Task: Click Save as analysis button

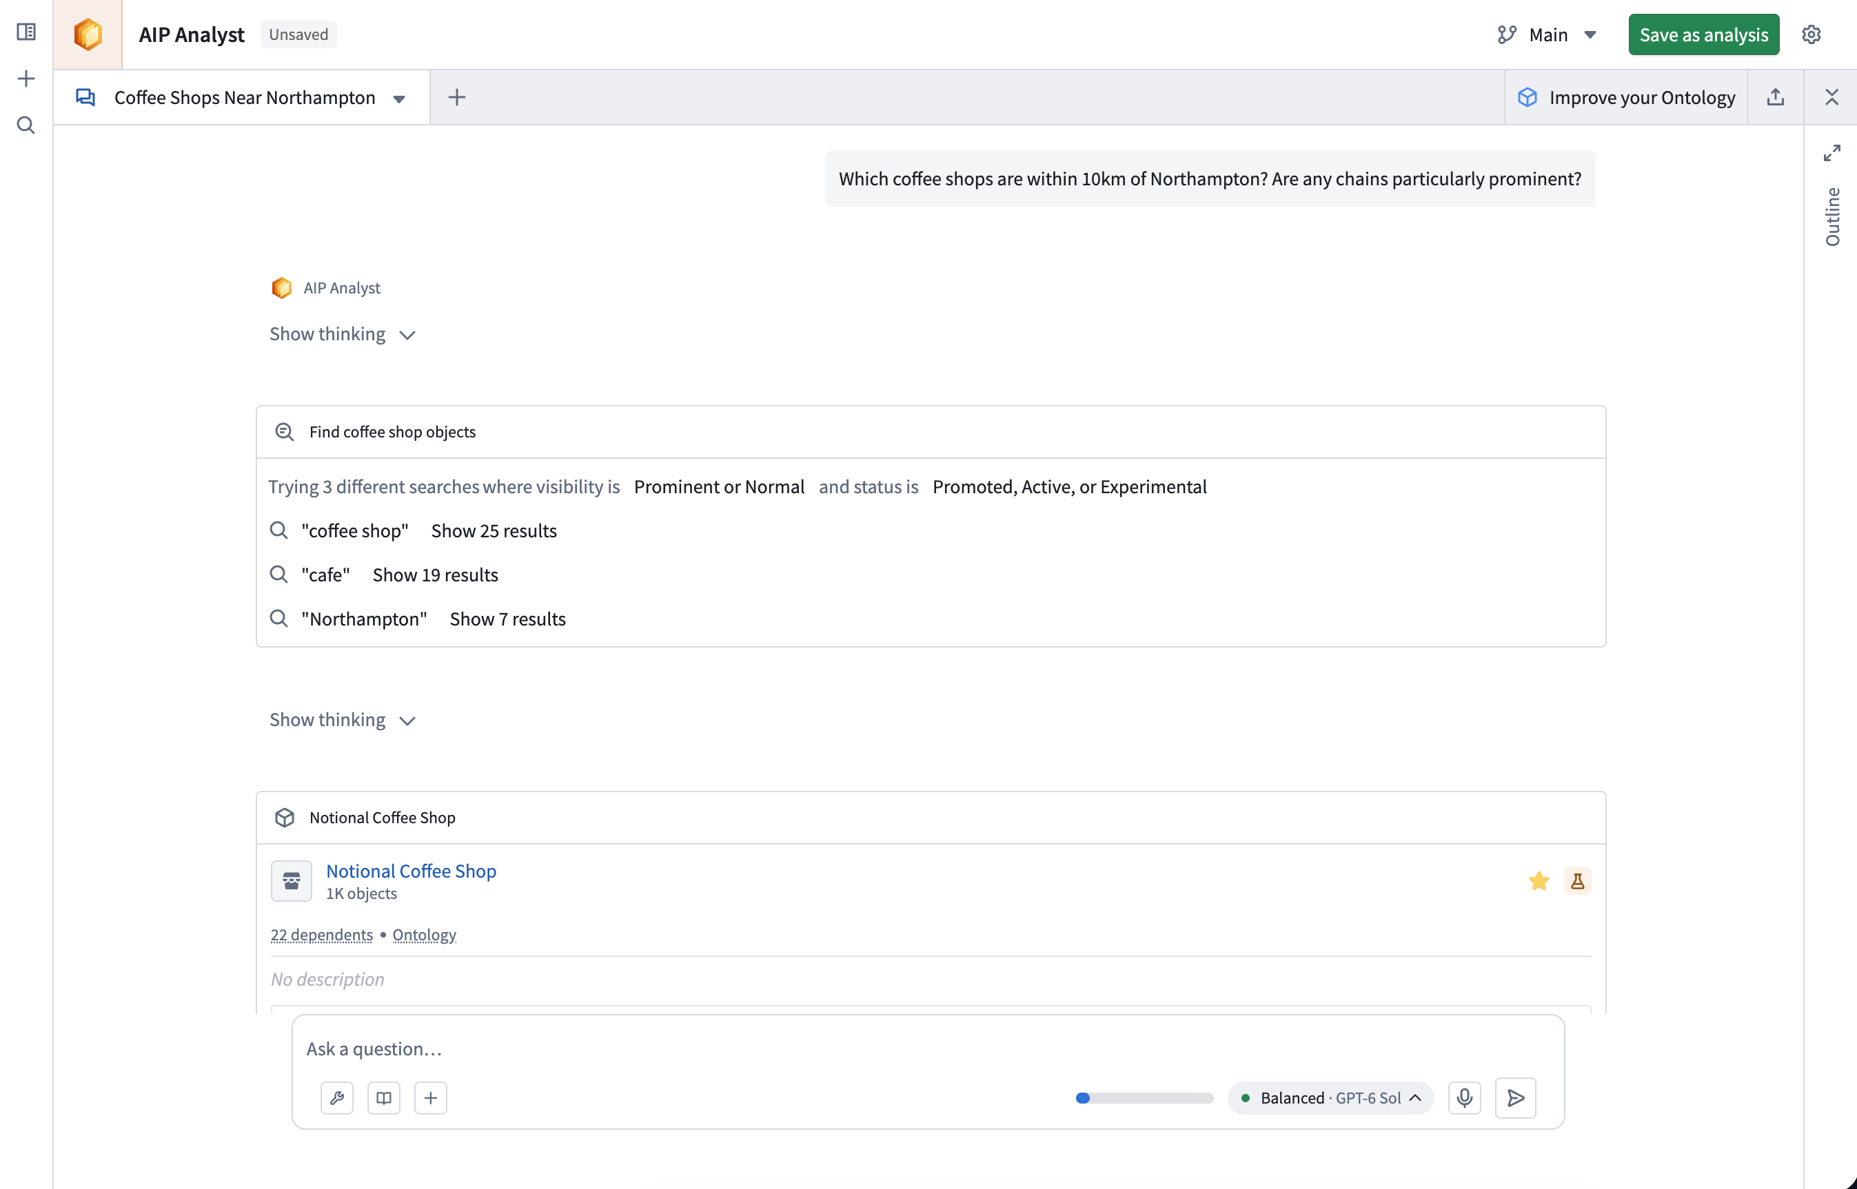Action: point(1703,34)
